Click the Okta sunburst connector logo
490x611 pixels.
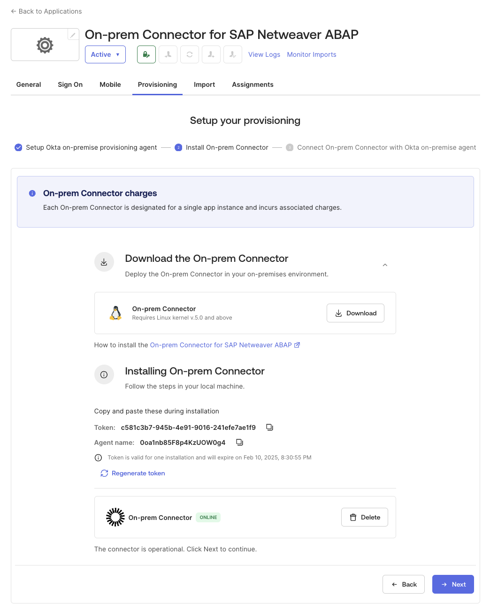115,517
